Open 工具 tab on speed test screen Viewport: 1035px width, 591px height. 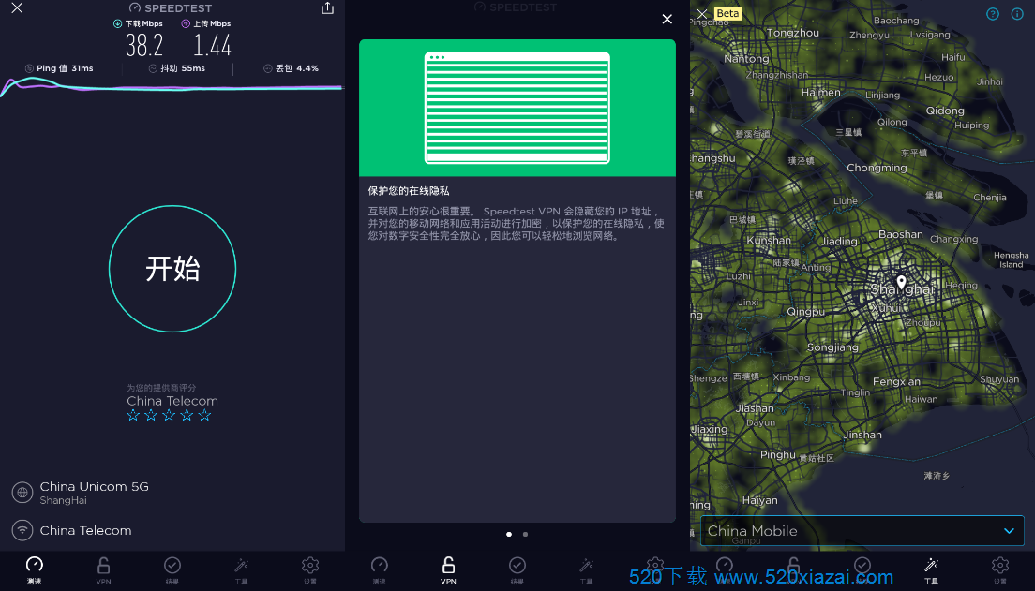[x=242, y=570]
